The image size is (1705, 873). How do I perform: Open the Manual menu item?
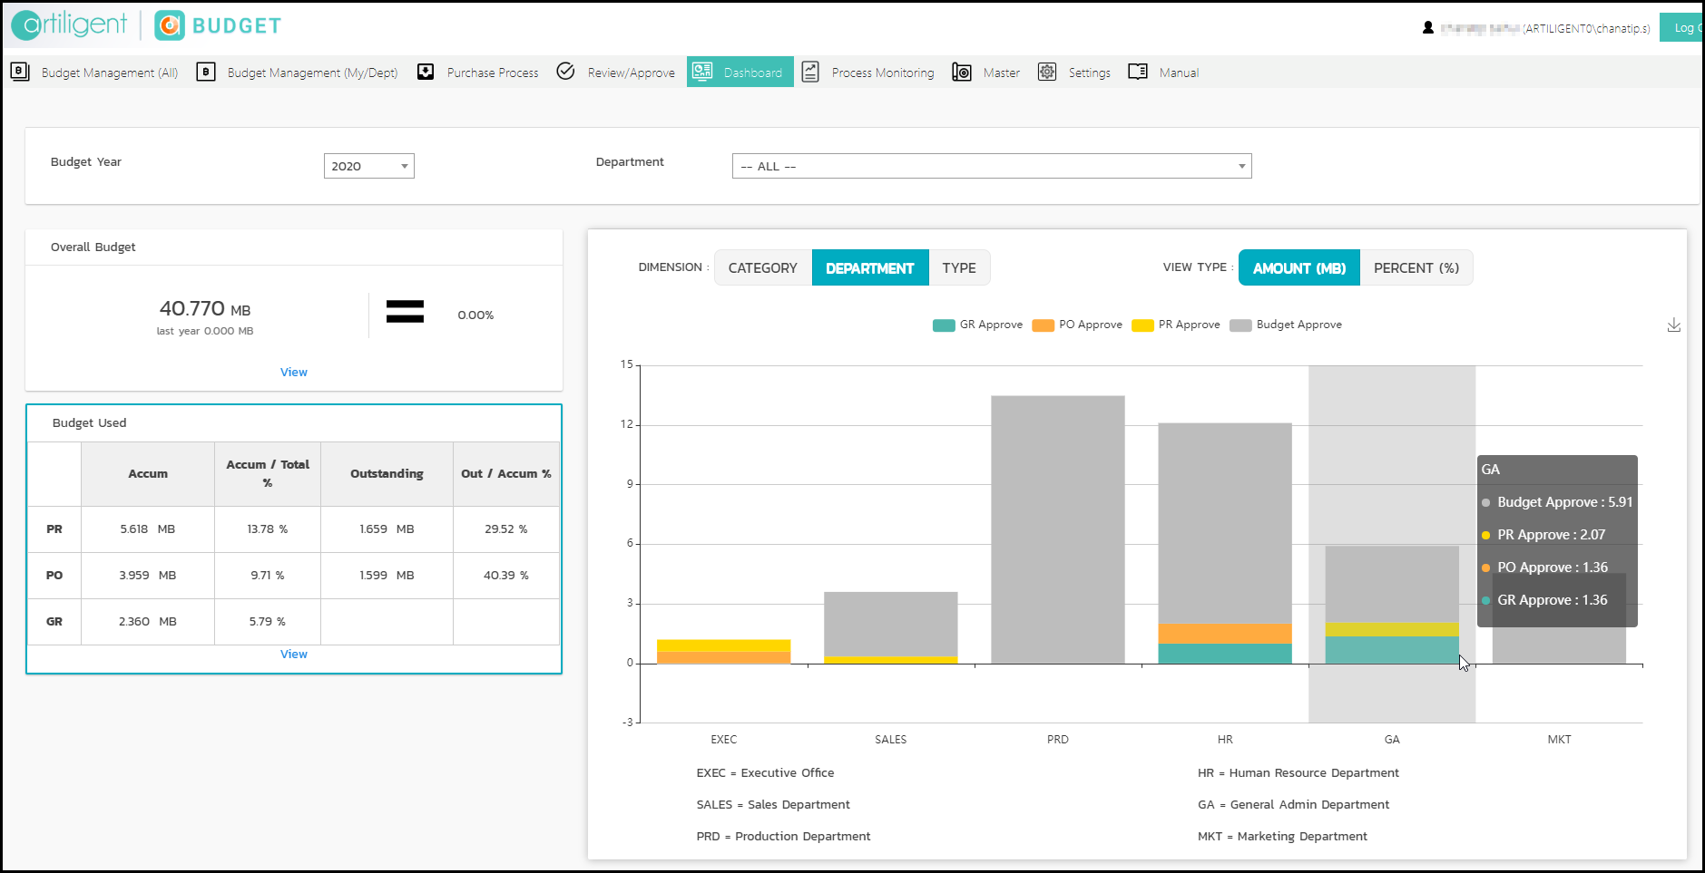pyautogui.click(x=1179, y=73)
